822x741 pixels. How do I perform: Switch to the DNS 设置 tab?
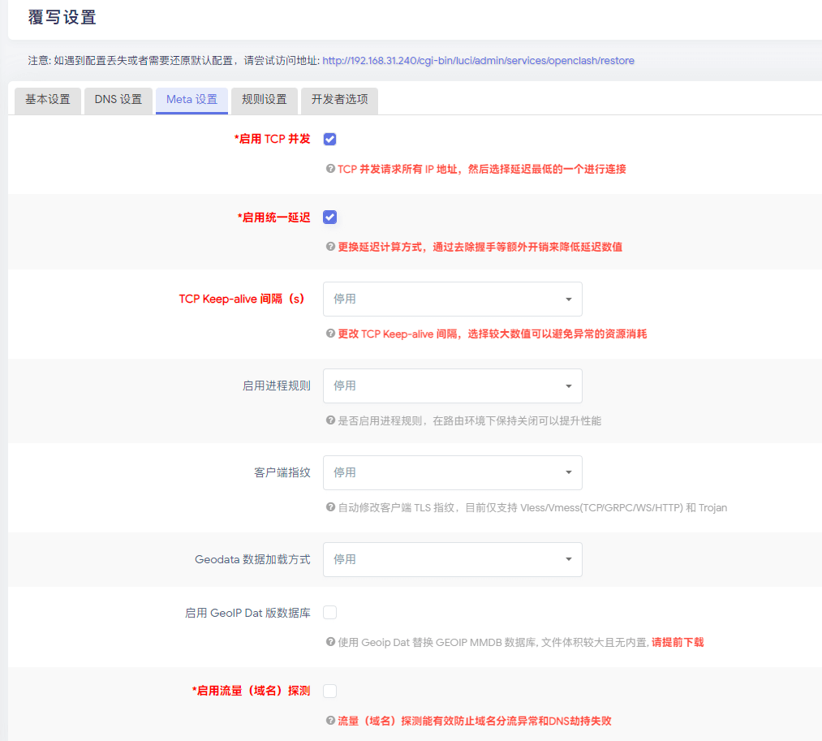[x=118, y=100]
